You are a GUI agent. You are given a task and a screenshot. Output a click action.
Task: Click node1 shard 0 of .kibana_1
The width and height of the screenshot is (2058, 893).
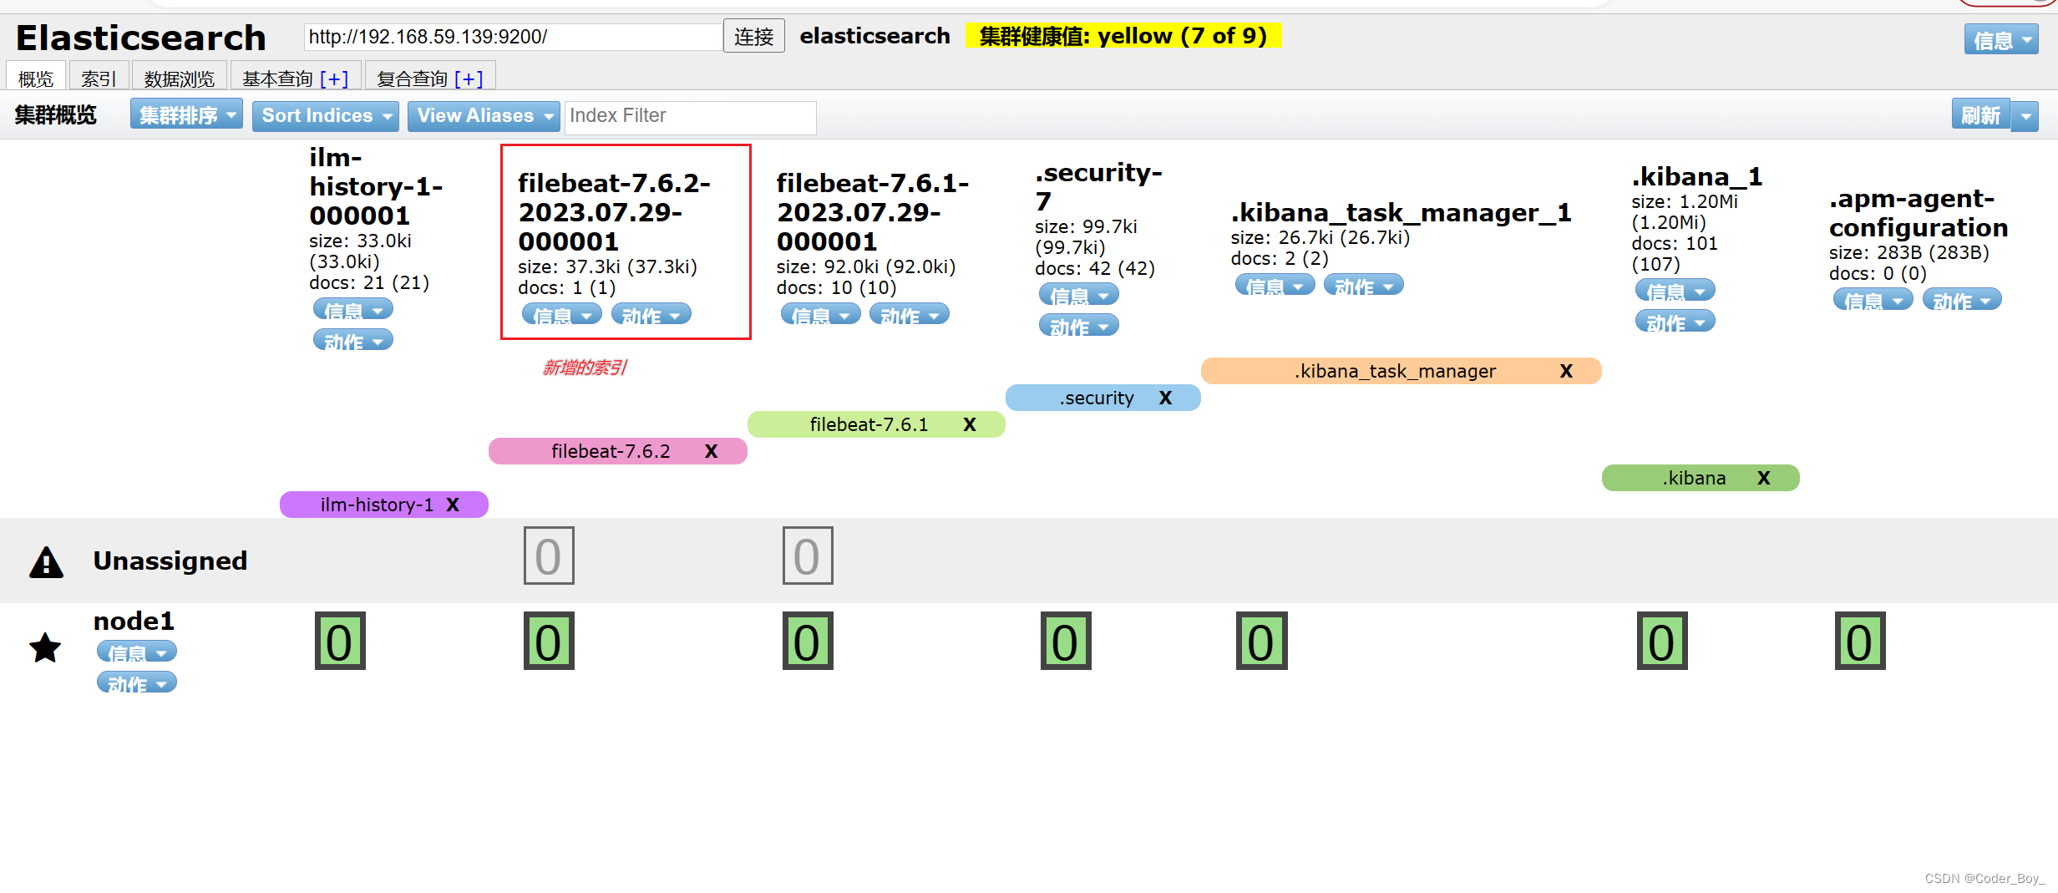(1662, 641)
